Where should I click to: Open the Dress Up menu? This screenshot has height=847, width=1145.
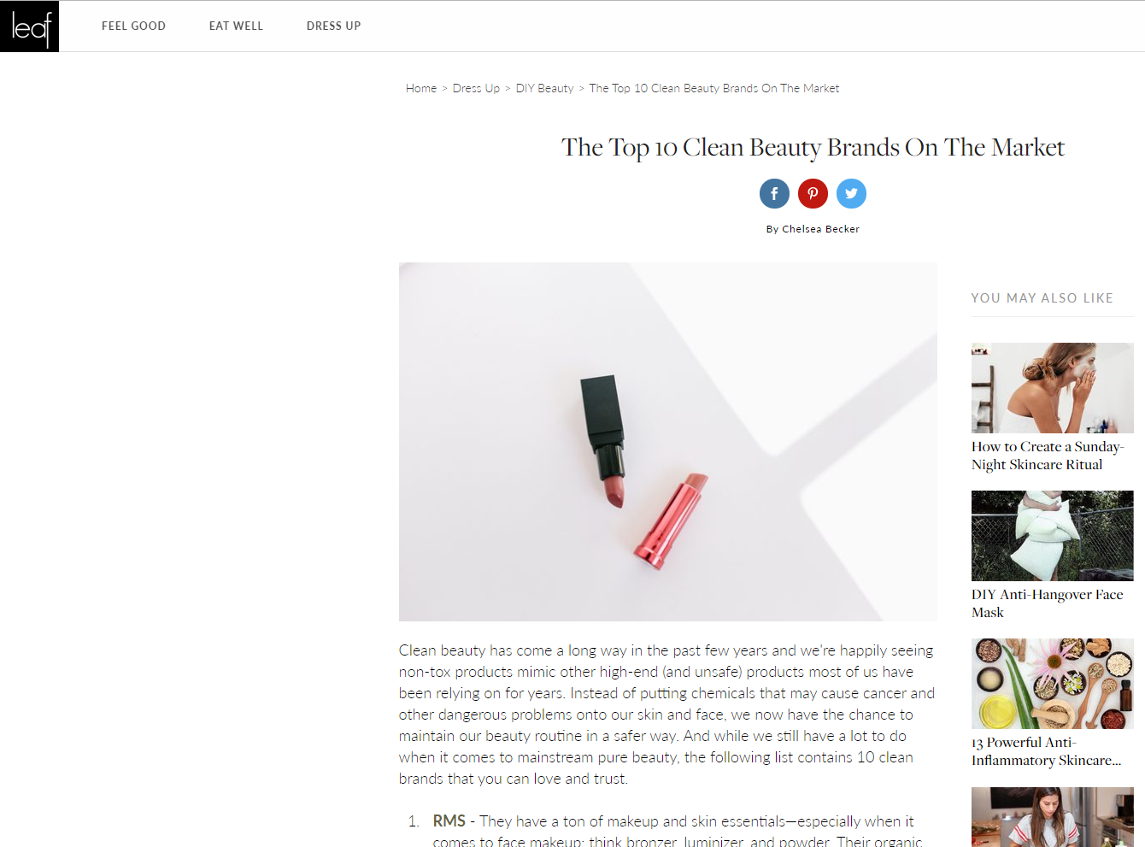point(333,26)
